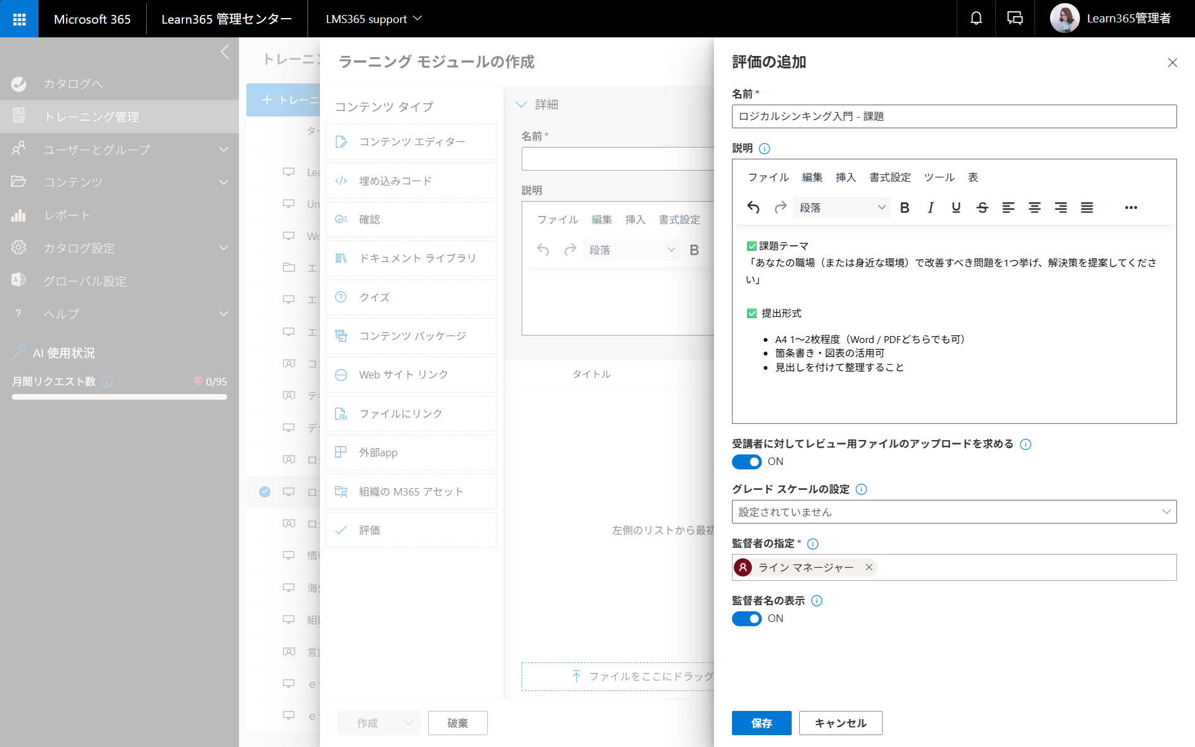Collapse the 詳細 section chevron

522,105
